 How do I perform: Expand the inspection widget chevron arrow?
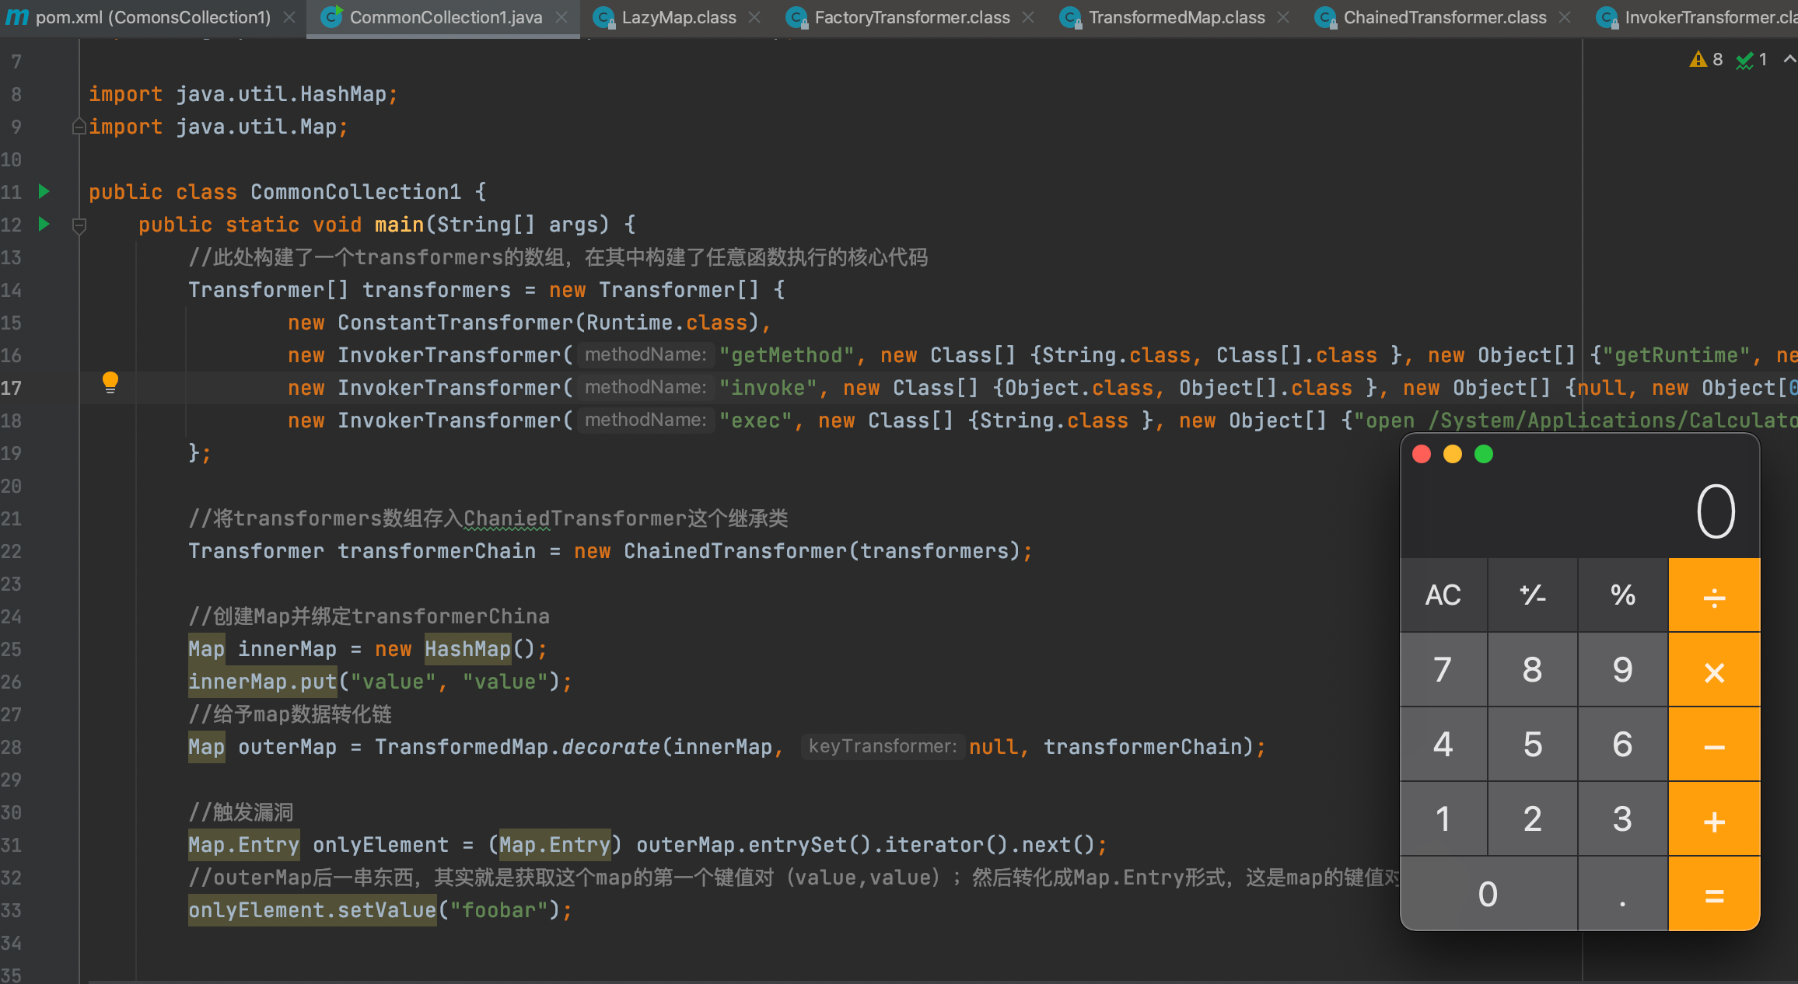point(1789,59)
